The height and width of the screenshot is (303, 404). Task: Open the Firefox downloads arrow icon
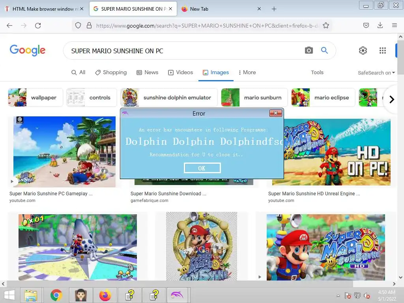tap(380, 25)
